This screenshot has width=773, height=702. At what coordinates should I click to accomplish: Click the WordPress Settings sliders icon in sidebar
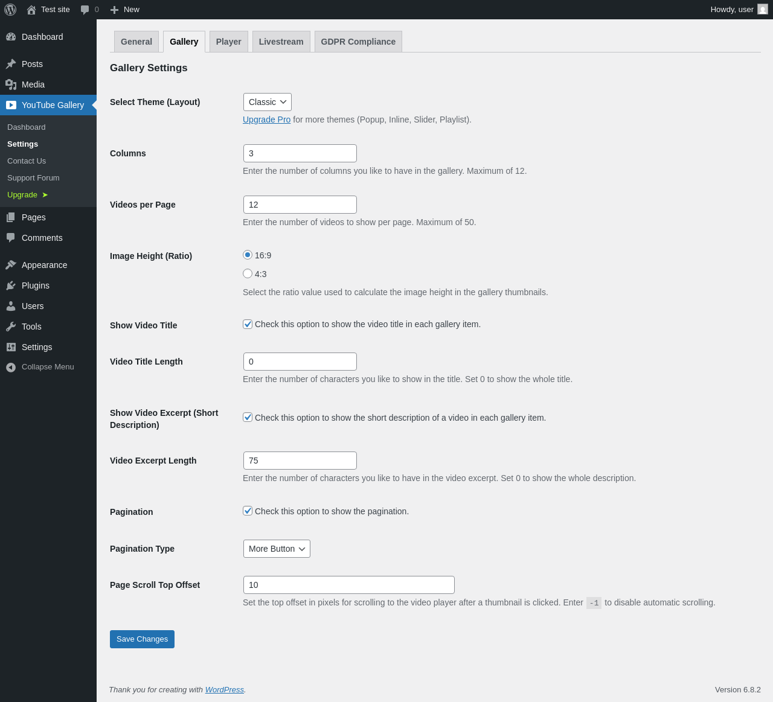(x=11, y=347)
